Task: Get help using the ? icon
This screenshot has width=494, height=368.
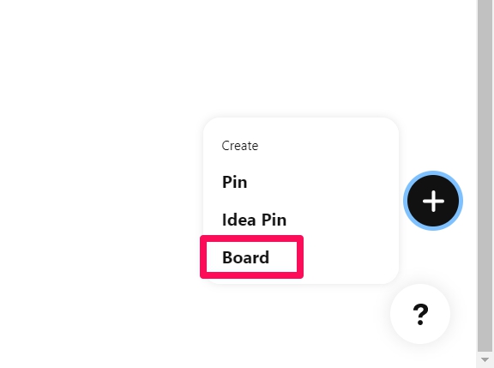Action: (420, 314)
